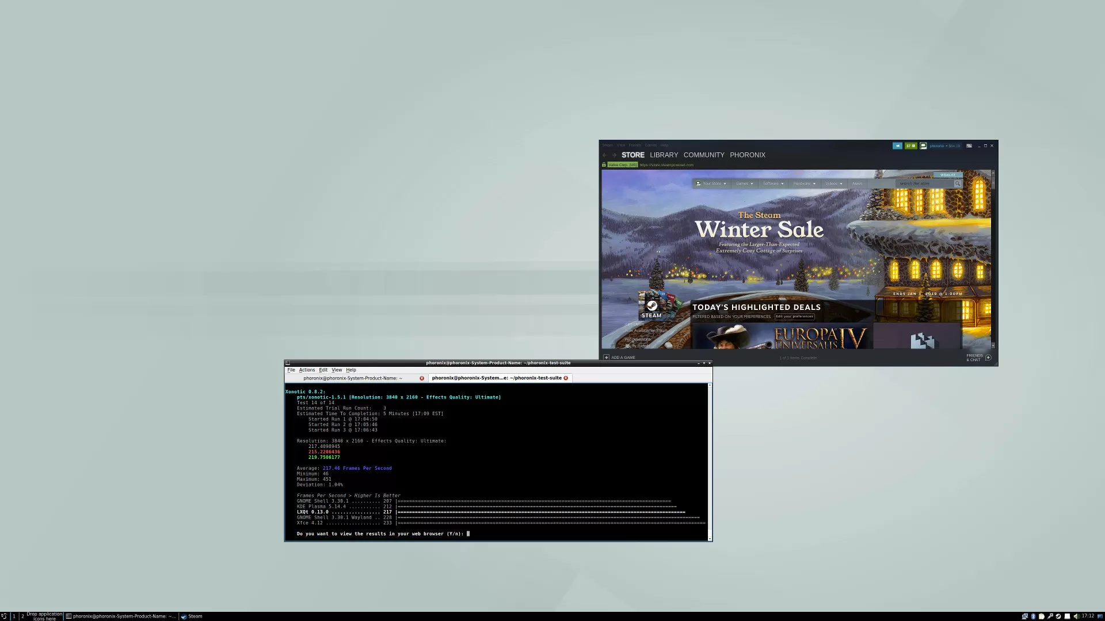Screen dimensions: 1105x621
Task: Open the clipboard manager tray icon
Action: [1041, 616]
